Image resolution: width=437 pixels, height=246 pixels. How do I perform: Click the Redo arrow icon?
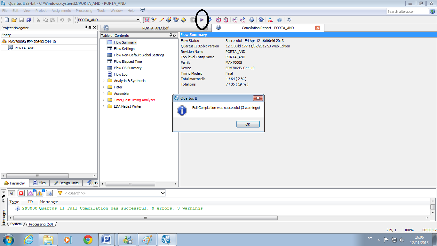pyautogui.click(x=69, y=20)
